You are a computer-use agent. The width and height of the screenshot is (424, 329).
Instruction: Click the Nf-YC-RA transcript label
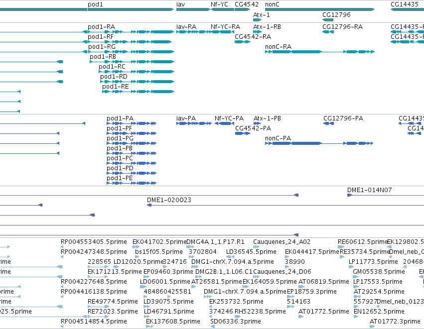tap(225, 27)
